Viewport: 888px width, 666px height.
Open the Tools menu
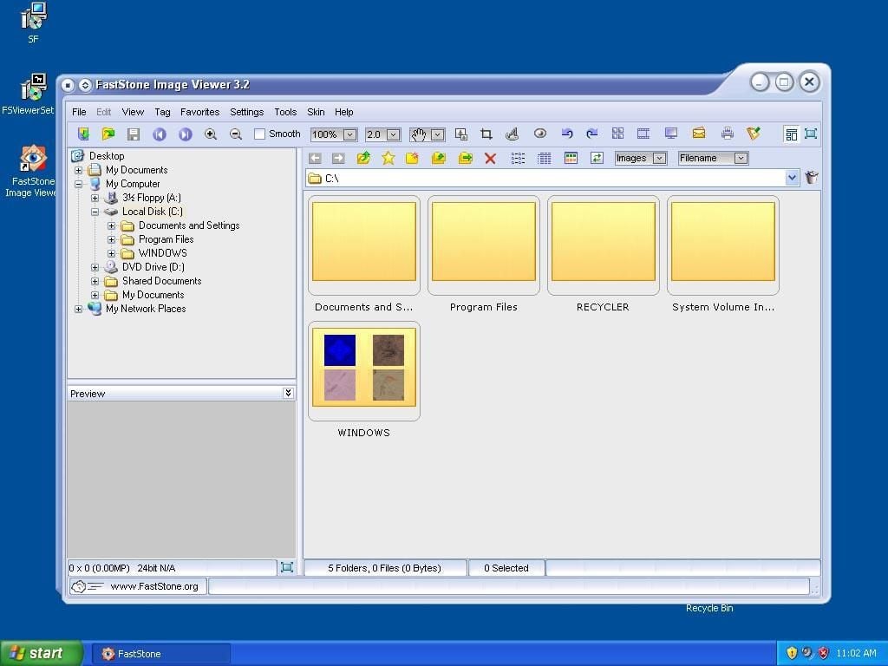[285, 112]
